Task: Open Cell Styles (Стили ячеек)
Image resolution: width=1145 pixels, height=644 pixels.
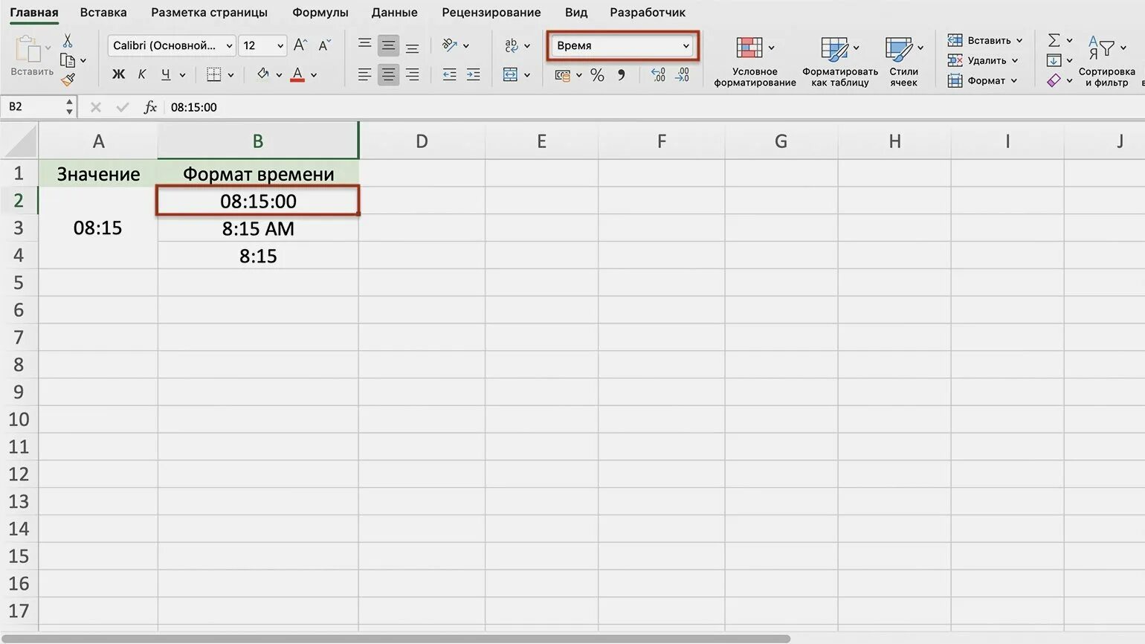Action: pyautogui.click(x=903, y=61)
